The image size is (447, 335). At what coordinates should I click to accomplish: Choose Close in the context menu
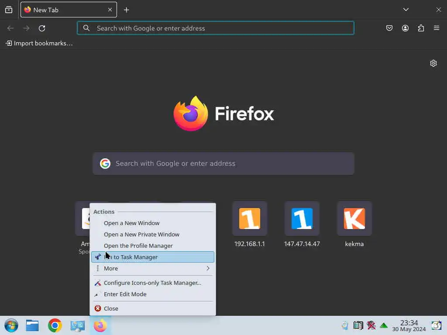click(152, 308)
